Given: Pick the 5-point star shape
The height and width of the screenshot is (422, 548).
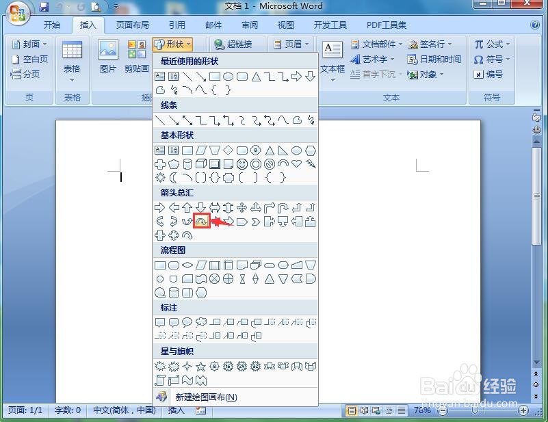Looking at the screenshot, I should [x=200, y=366].
